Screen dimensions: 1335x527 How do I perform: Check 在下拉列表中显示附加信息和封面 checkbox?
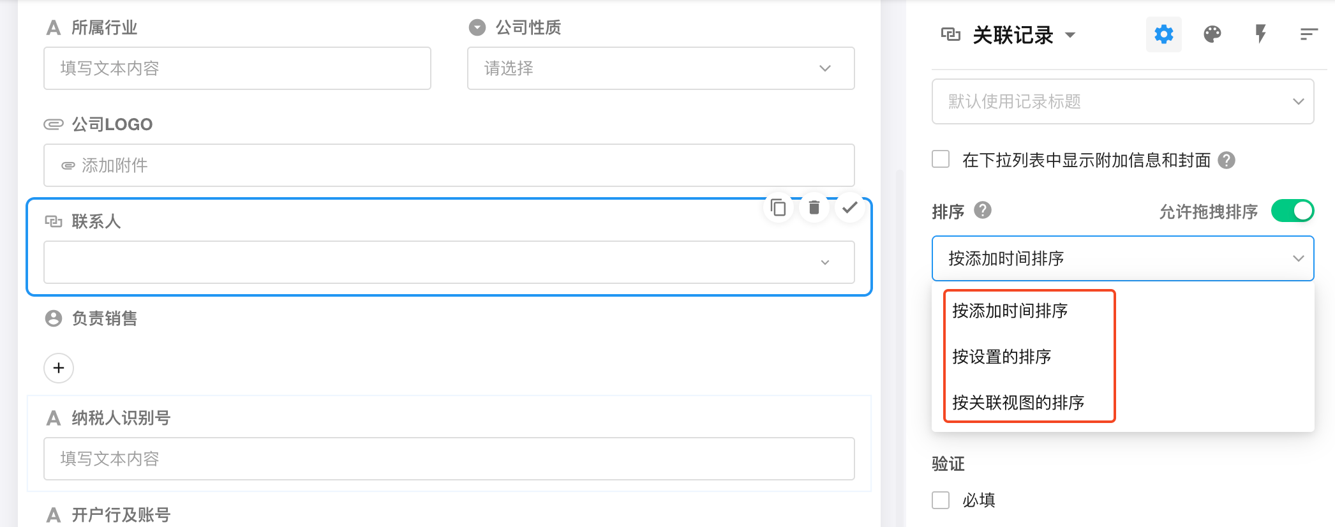[941, 160]
